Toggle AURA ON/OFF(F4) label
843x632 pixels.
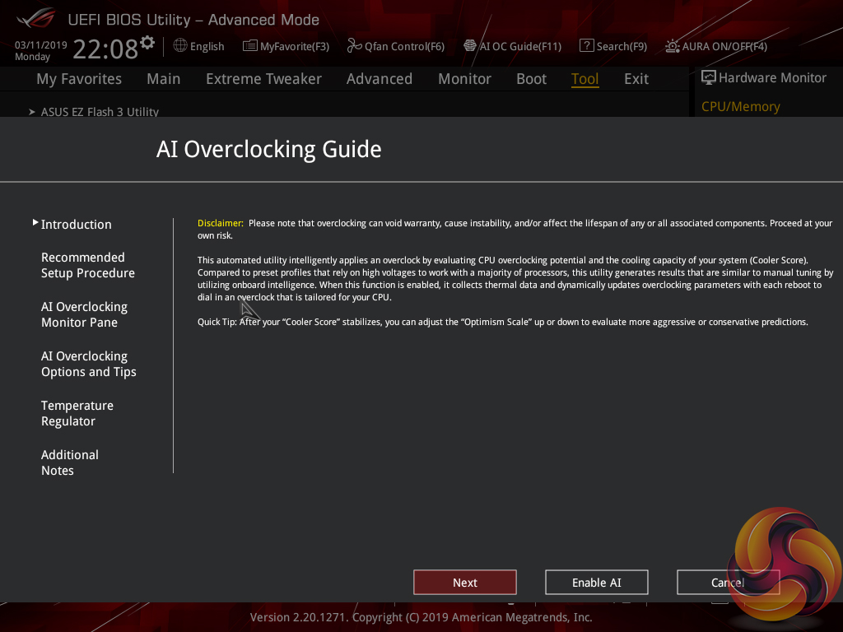[724, 47]
